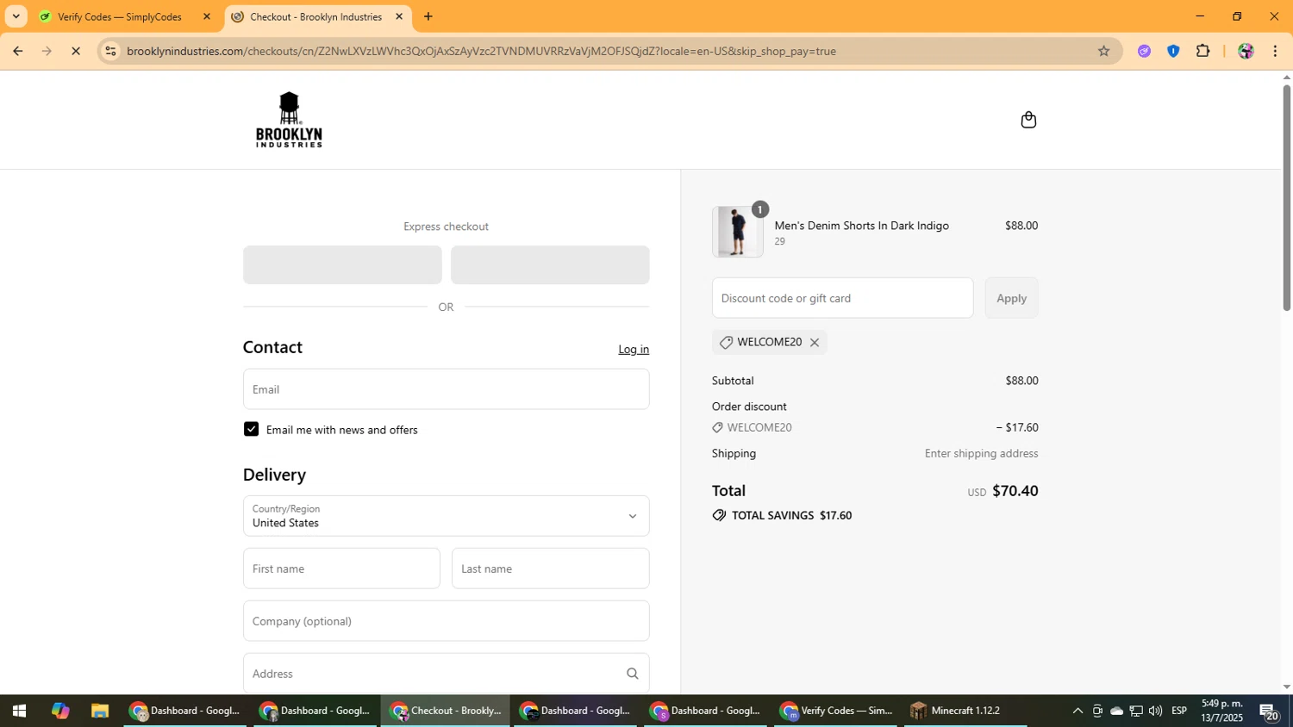Click the ESP language indicator
This screenshot has height=727, width=1293.
1179,711
